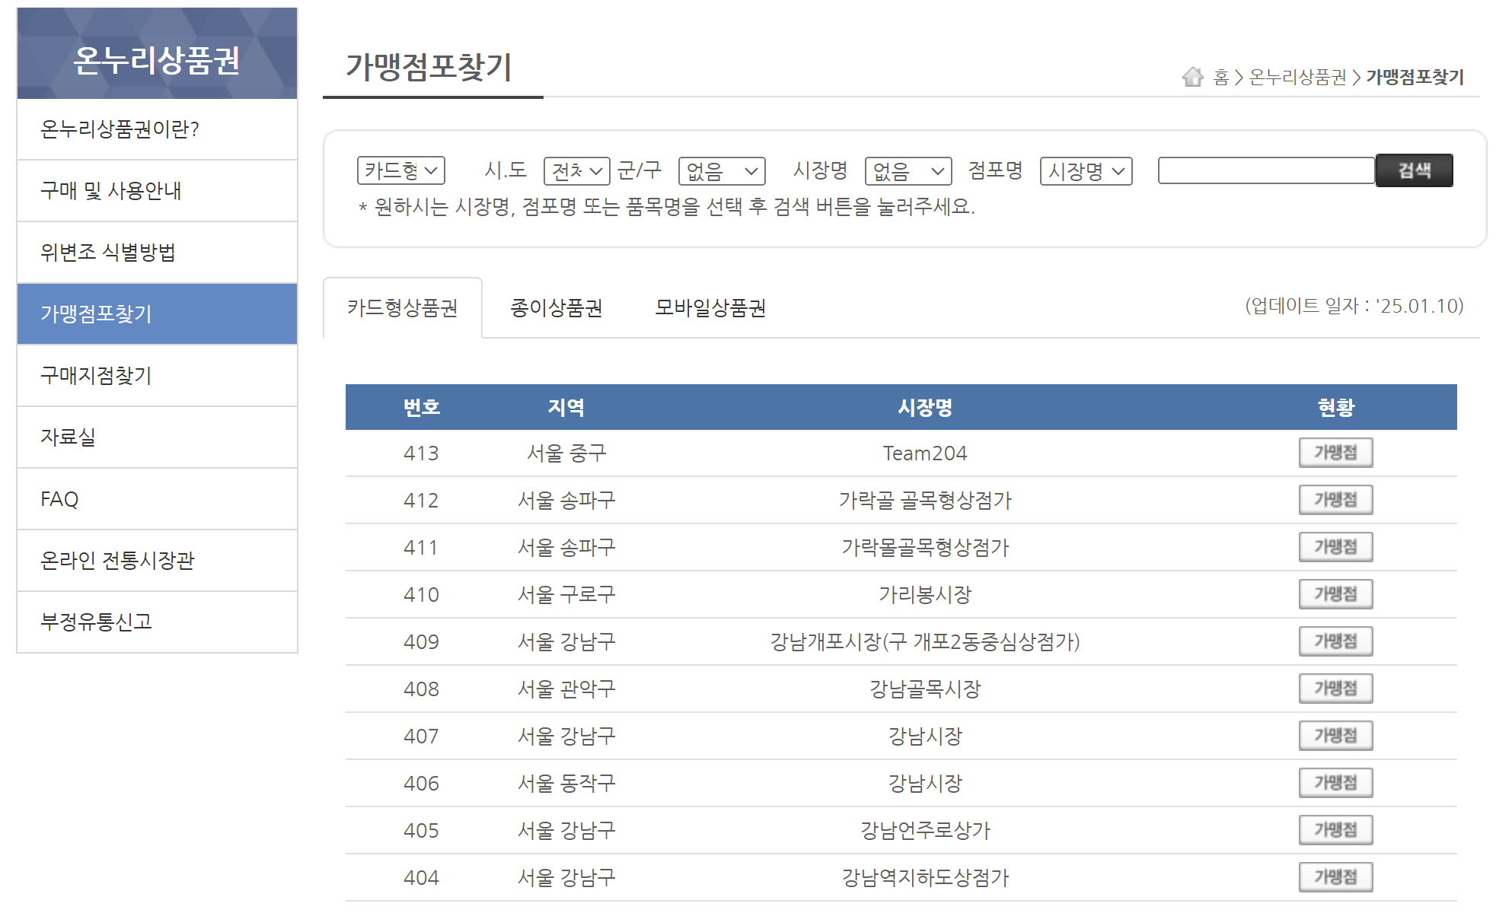1496x913 pixels.
Task: Expand the 시장명 market dropdown
Action: coord(907,170)
